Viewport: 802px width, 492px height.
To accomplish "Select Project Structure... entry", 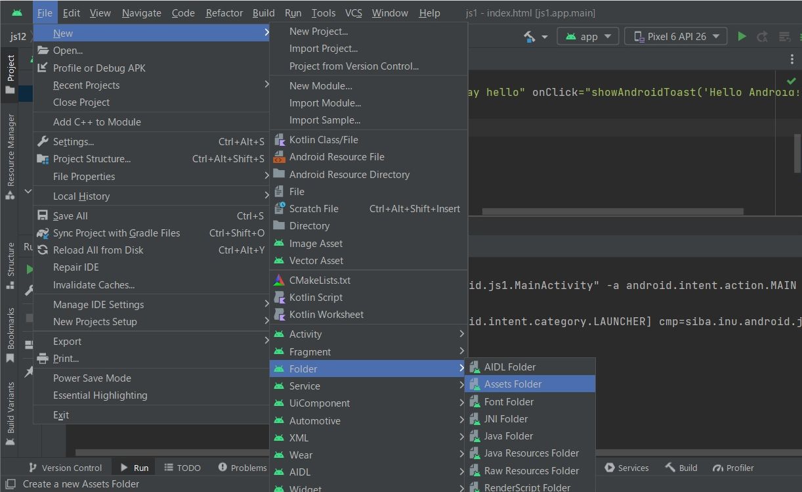I will [151, 158].
